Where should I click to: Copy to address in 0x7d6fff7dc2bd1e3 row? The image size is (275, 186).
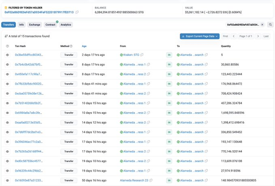(x=206, y=132)
